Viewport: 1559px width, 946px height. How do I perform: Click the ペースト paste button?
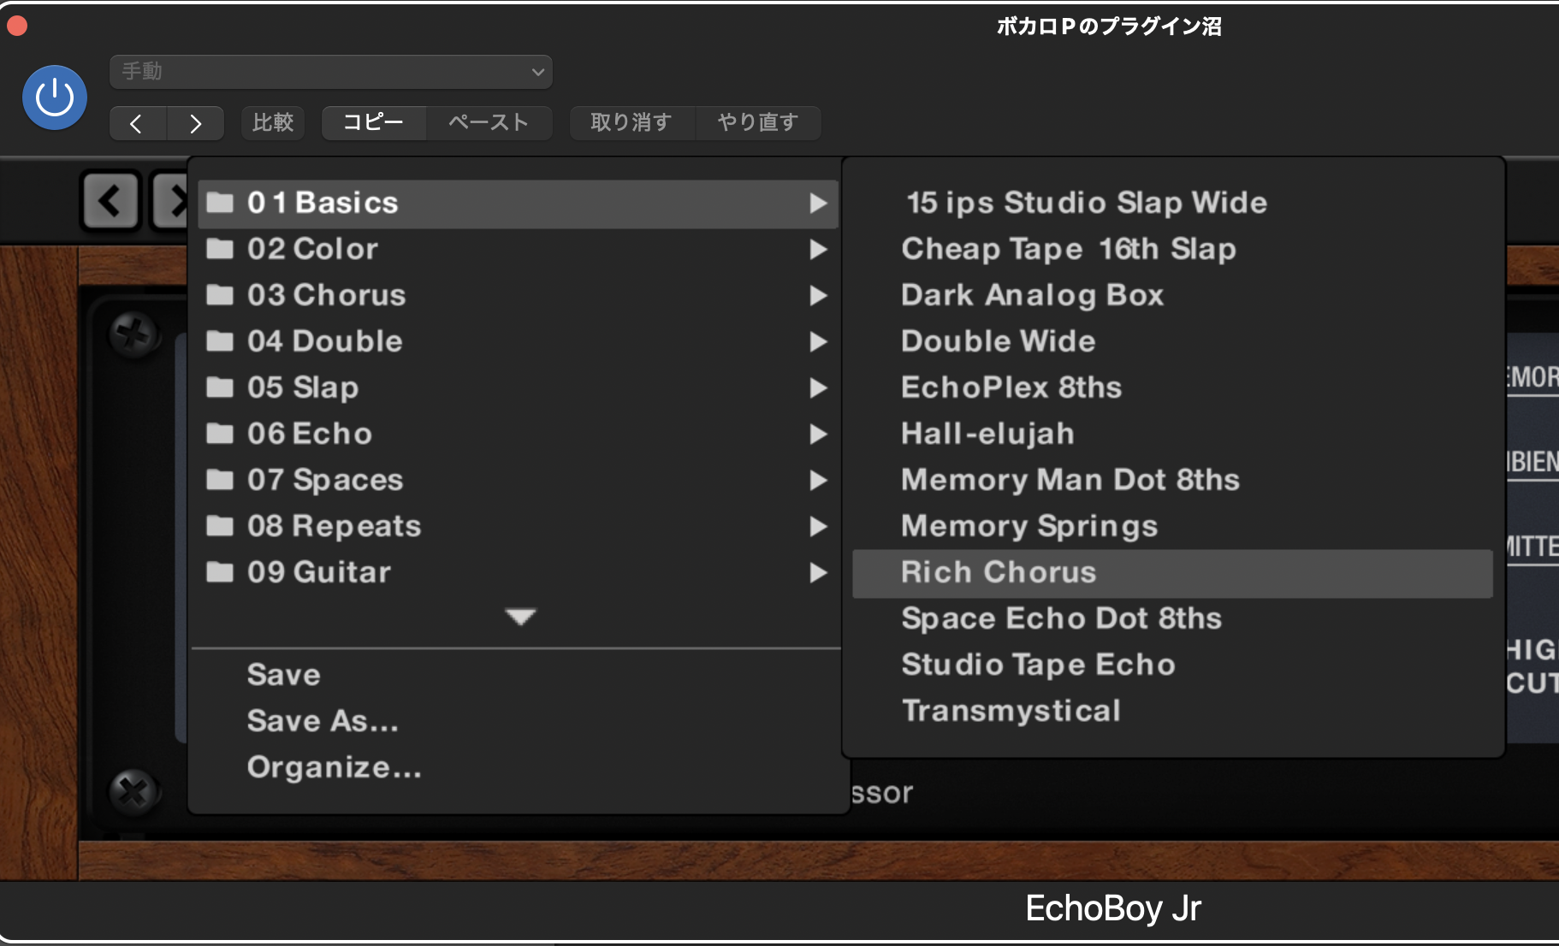coord(489,123)
